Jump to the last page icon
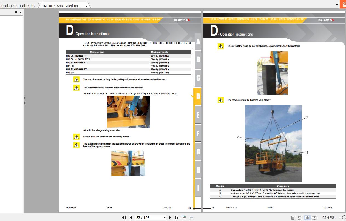This screenshot has height=221, width=346. [177, 217]
